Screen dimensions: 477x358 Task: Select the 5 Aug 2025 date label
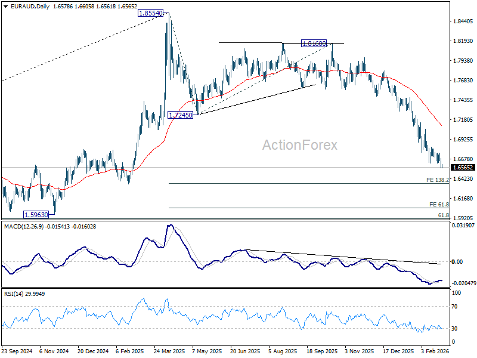tap(283, 351)
